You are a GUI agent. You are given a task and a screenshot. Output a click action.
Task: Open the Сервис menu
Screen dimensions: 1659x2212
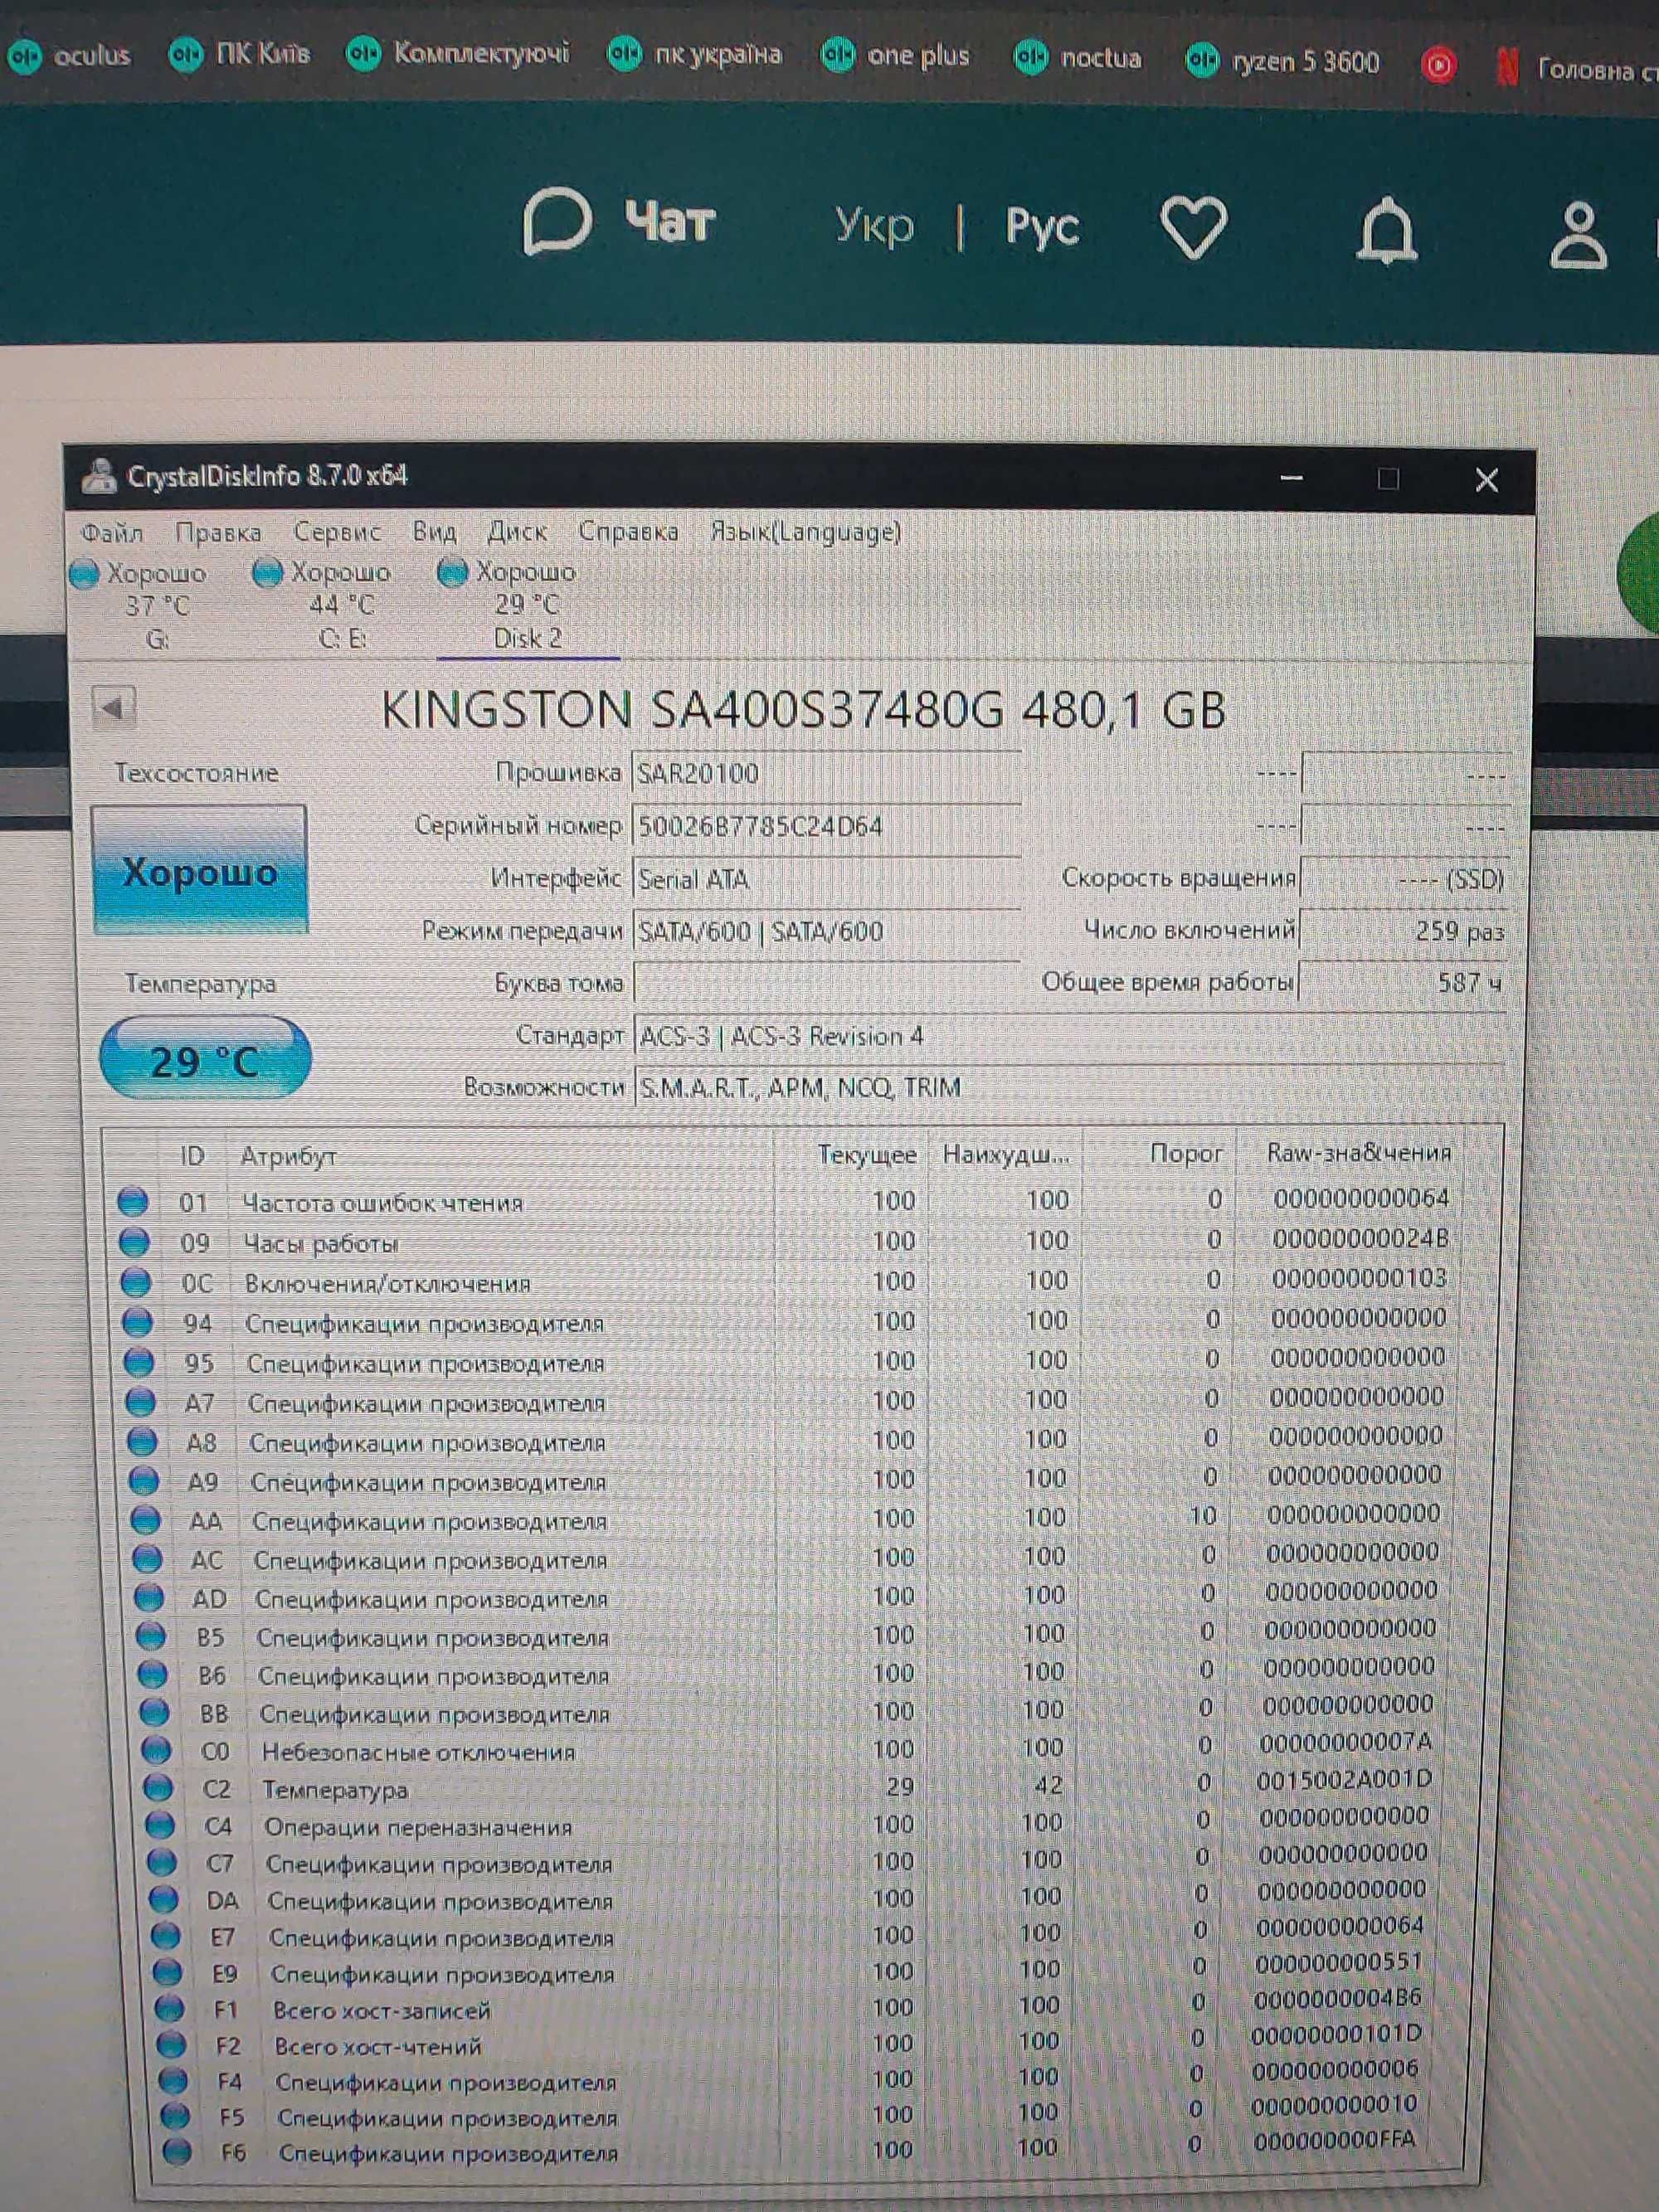(x=337, y=532)
